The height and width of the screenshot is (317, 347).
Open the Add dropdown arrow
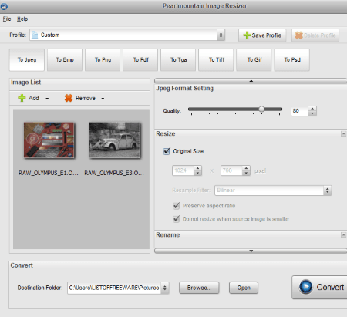click(x=47, y=99)
